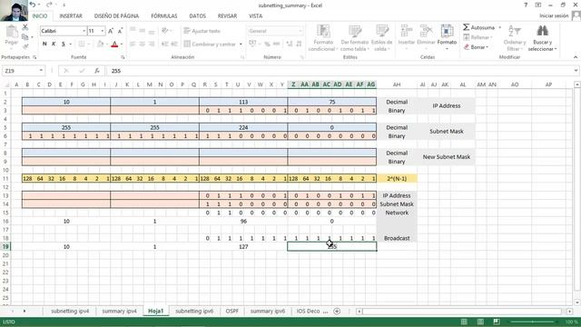This screenshot has width=581, height=327.
Task: Open the font size 11 dropdown
Action: [103, 31]
